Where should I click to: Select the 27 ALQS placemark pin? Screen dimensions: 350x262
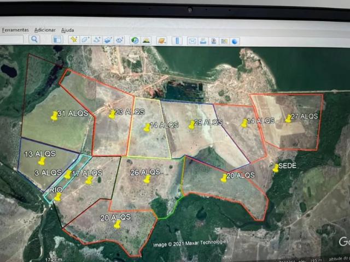(x=288, y=118)
